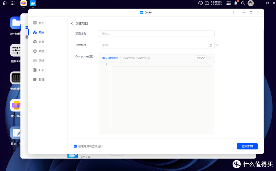The height and width of the screenshot is (171, 276).
Task: Click the 项目名称 name input field
Action: 156,33
